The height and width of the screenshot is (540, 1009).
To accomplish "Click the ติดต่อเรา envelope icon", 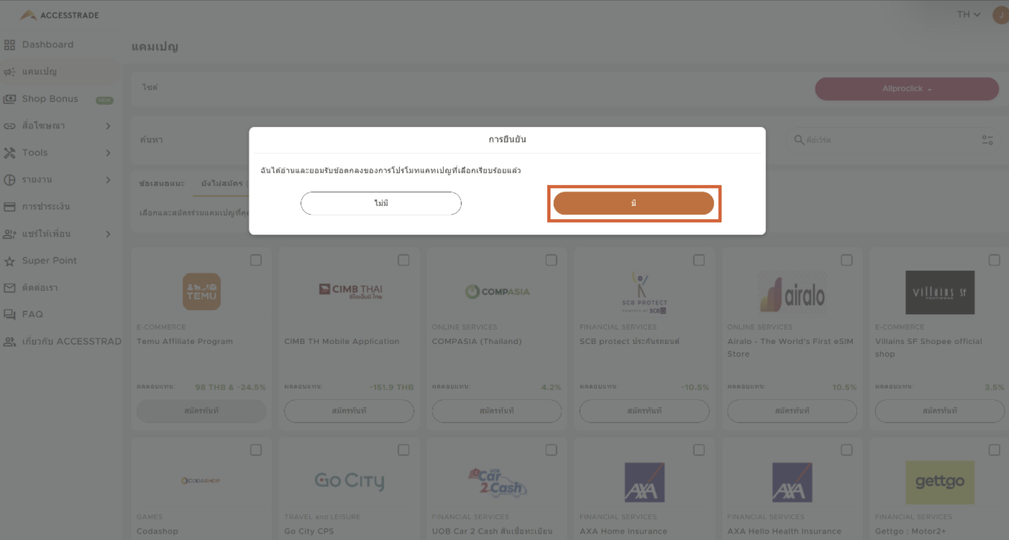I will (9, 288).
